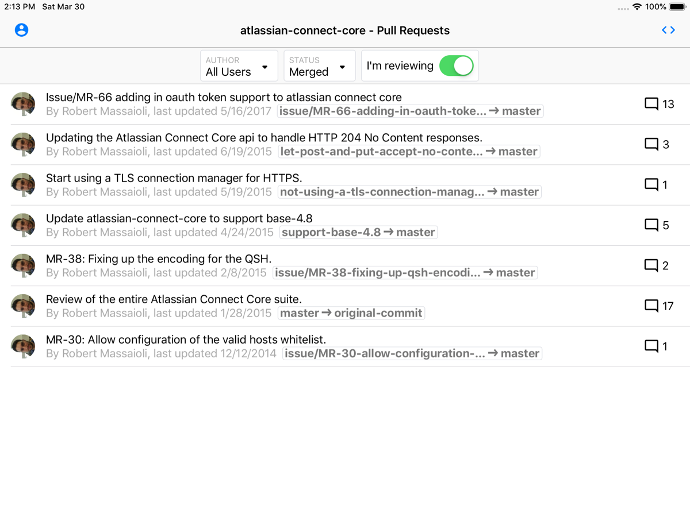
Task: Click the comment icon showing 17 comments
Action: 651,306
